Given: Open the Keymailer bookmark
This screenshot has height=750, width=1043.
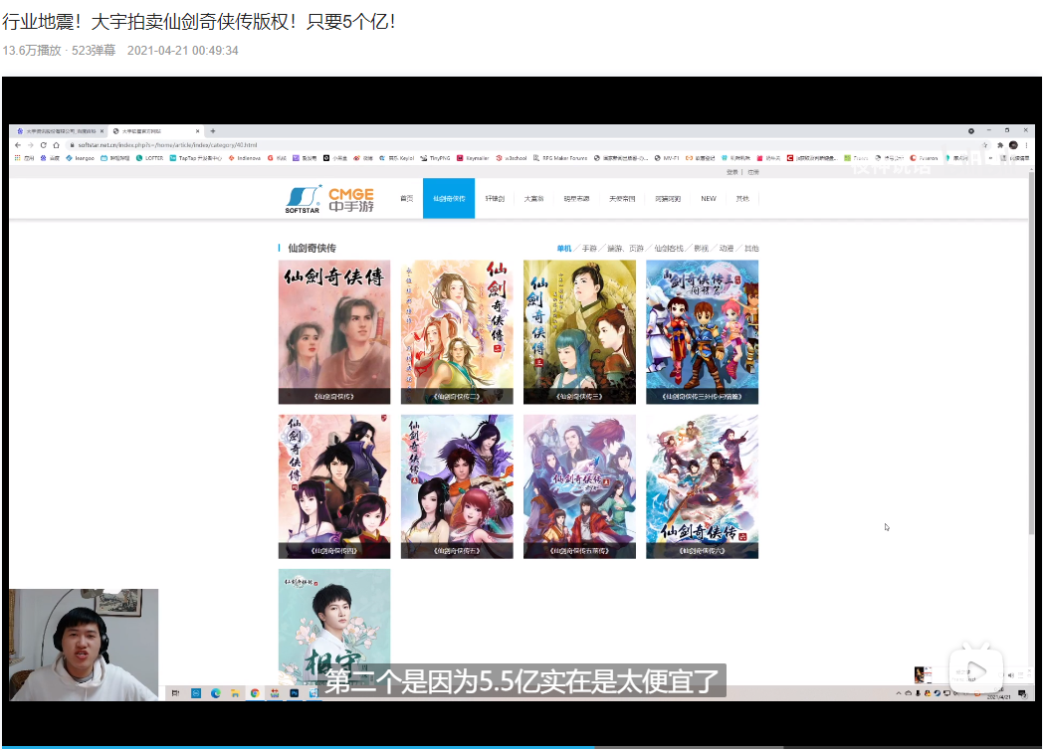Looking at the screenshot, I should (x=473, y=158).
